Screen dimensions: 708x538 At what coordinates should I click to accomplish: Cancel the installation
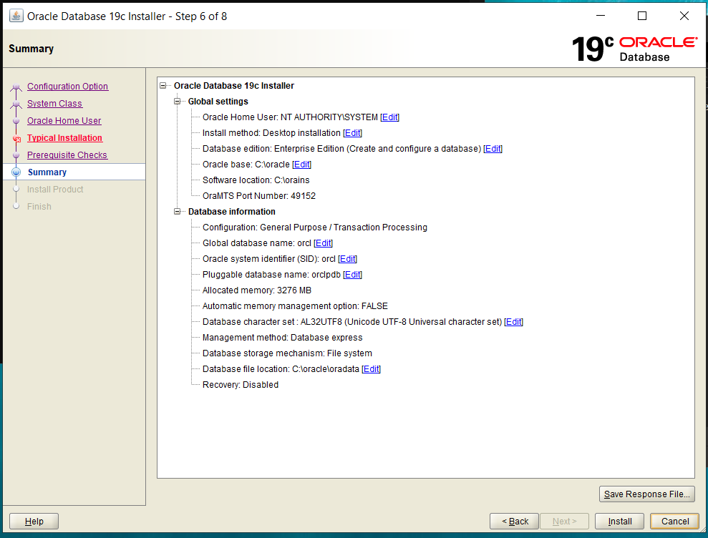[x=674, y=522]
